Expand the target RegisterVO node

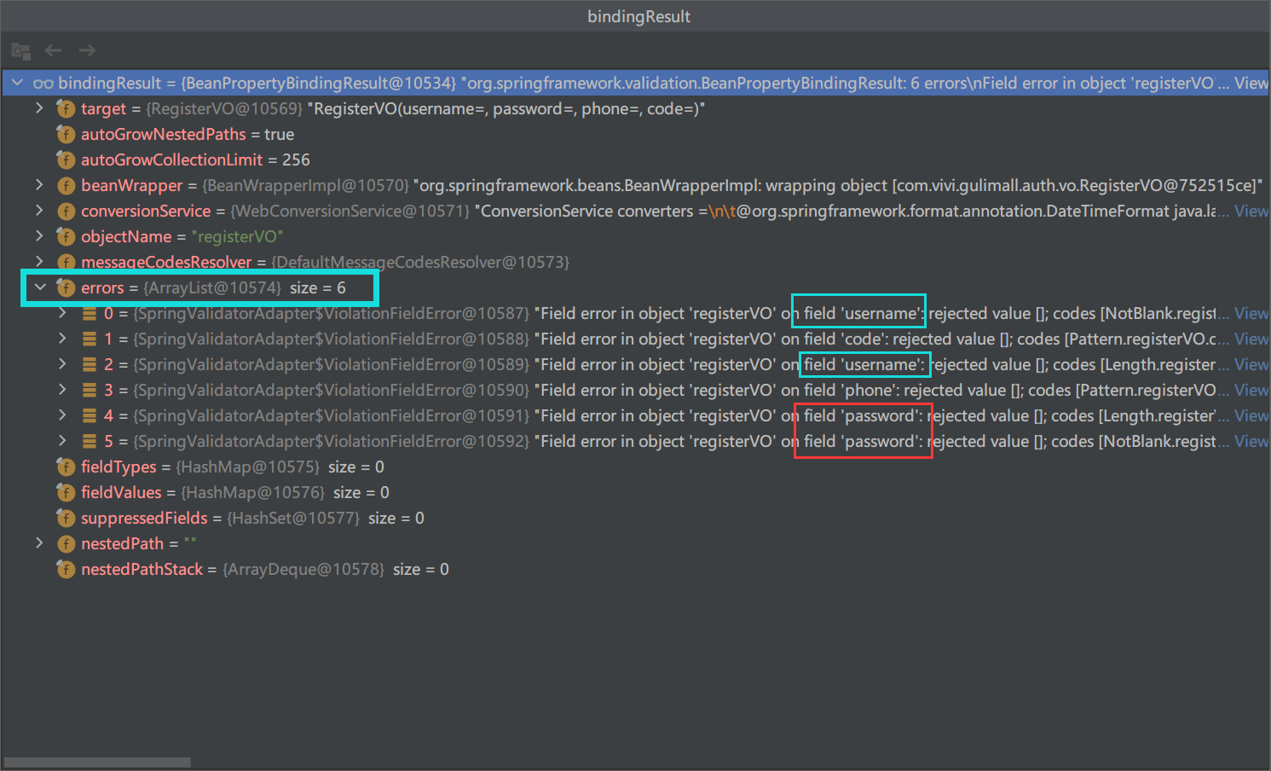coord(39,108)
